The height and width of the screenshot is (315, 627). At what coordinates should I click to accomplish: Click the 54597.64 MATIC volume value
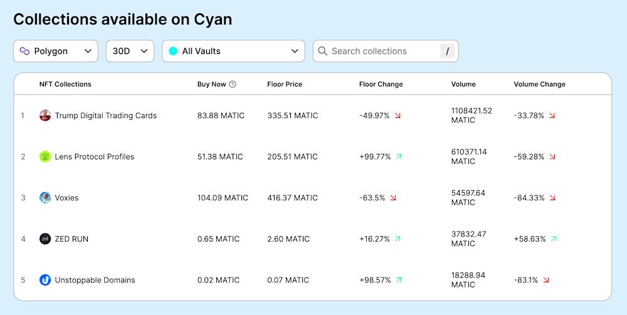468,198
